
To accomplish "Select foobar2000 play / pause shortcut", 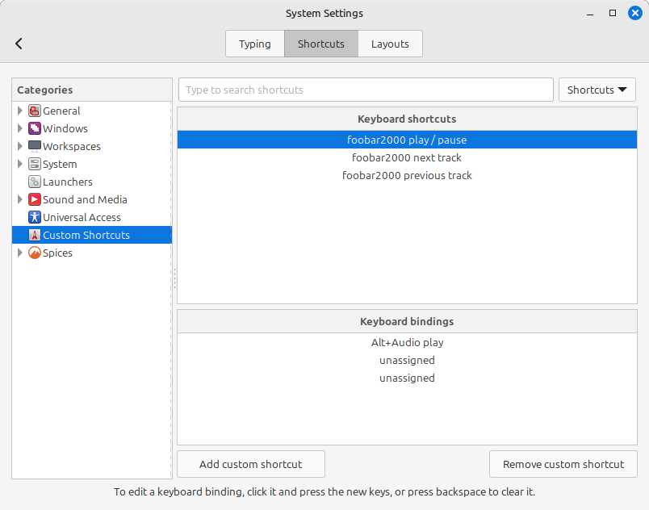I will [x=407, y=140].
